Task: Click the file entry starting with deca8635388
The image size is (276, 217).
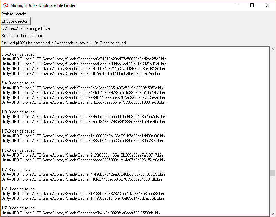Action: click(83, 160)
